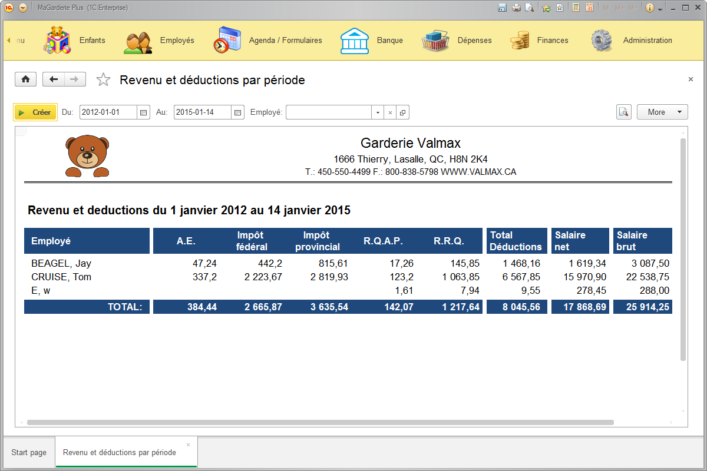
Task: Open the Employés section
Action: [x=178, y=40]
